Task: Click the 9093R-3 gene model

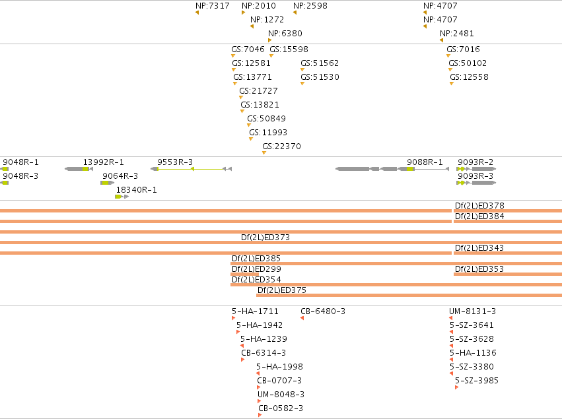Action: coord(476,183)
